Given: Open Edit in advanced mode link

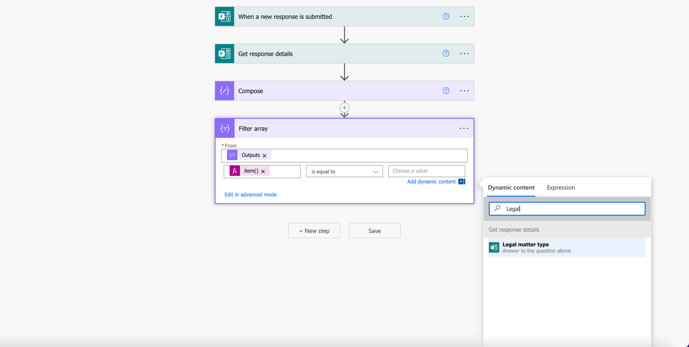Looking at the screenshot, I should tap(251, 194).
